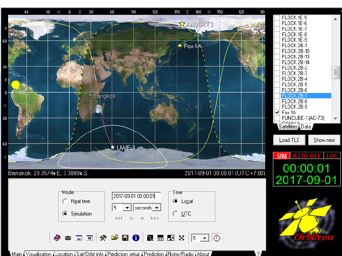
Task: Switch to the Satellites tab
Action: (288, 127)
